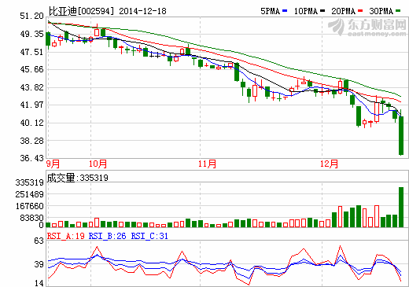
Task: Select the 9月 axis label
Action: [x=53, y=164]
